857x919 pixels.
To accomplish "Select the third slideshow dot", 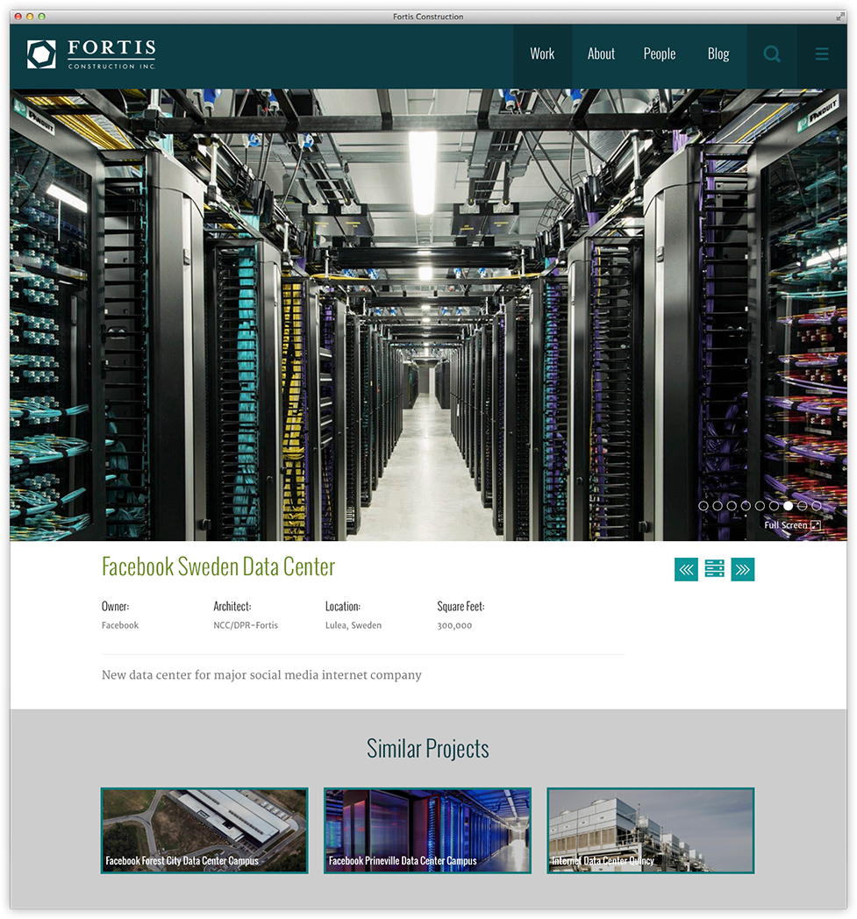I will (732, 506).
